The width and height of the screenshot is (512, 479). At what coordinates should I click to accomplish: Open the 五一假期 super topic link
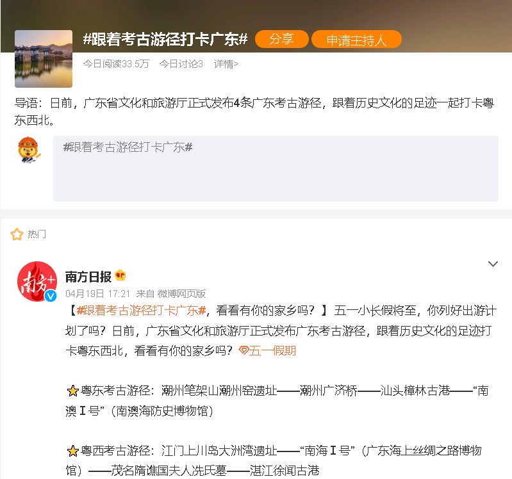[x=272, y=351]
